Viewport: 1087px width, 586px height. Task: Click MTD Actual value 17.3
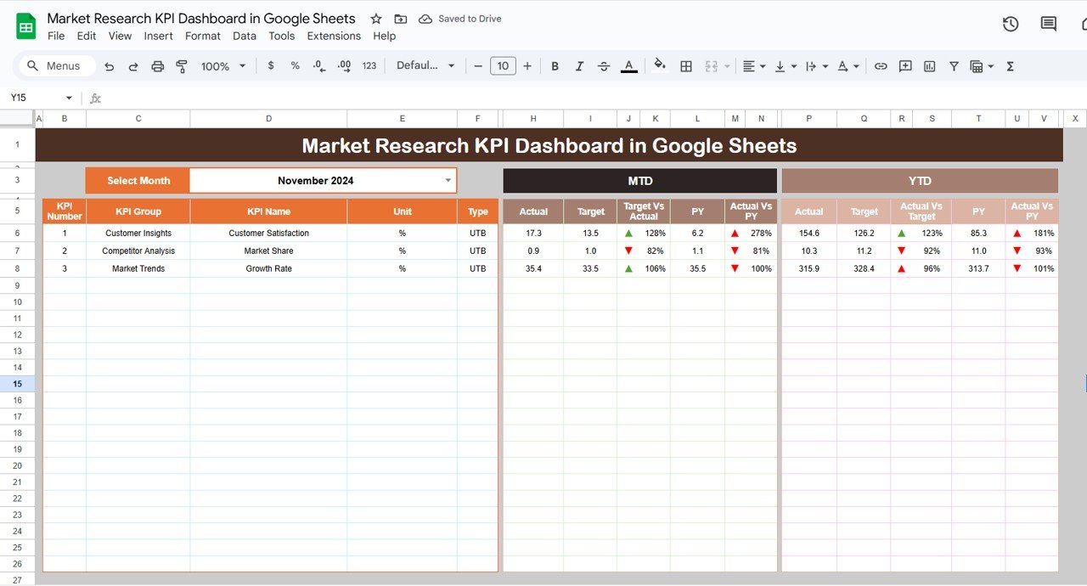tap(533, 233)
